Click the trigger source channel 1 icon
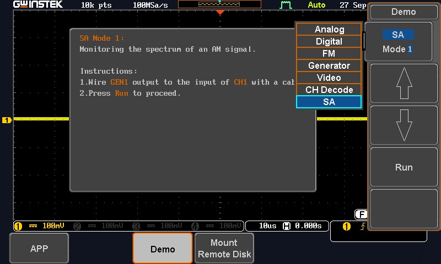Viewport: 441px width, 264px height. pyautogui.click(x=346, y=226)
